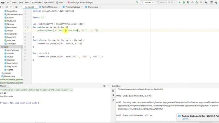The image size is (219, 123).
Task: Click the lgkotlinfull breadcrumb
Action: tap(49, 2)
